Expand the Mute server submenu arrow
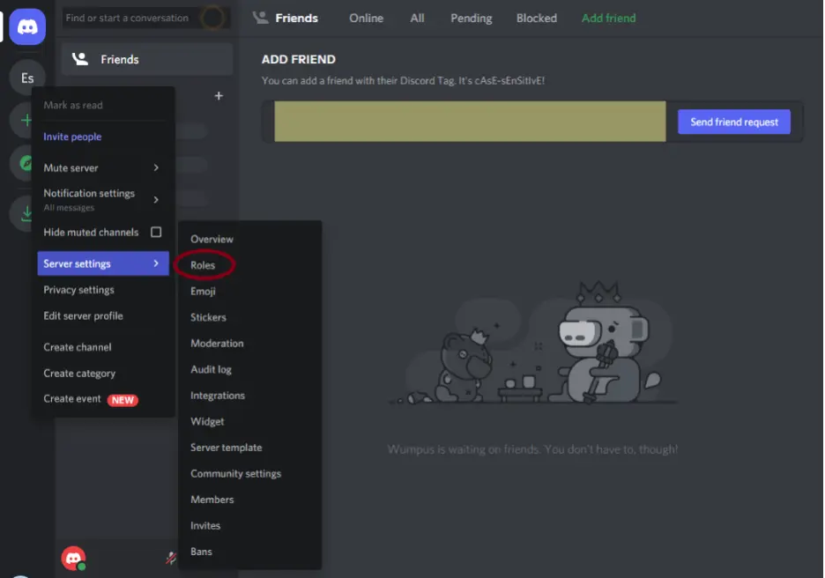Viewport: 825px width, 578px height. 156,167
